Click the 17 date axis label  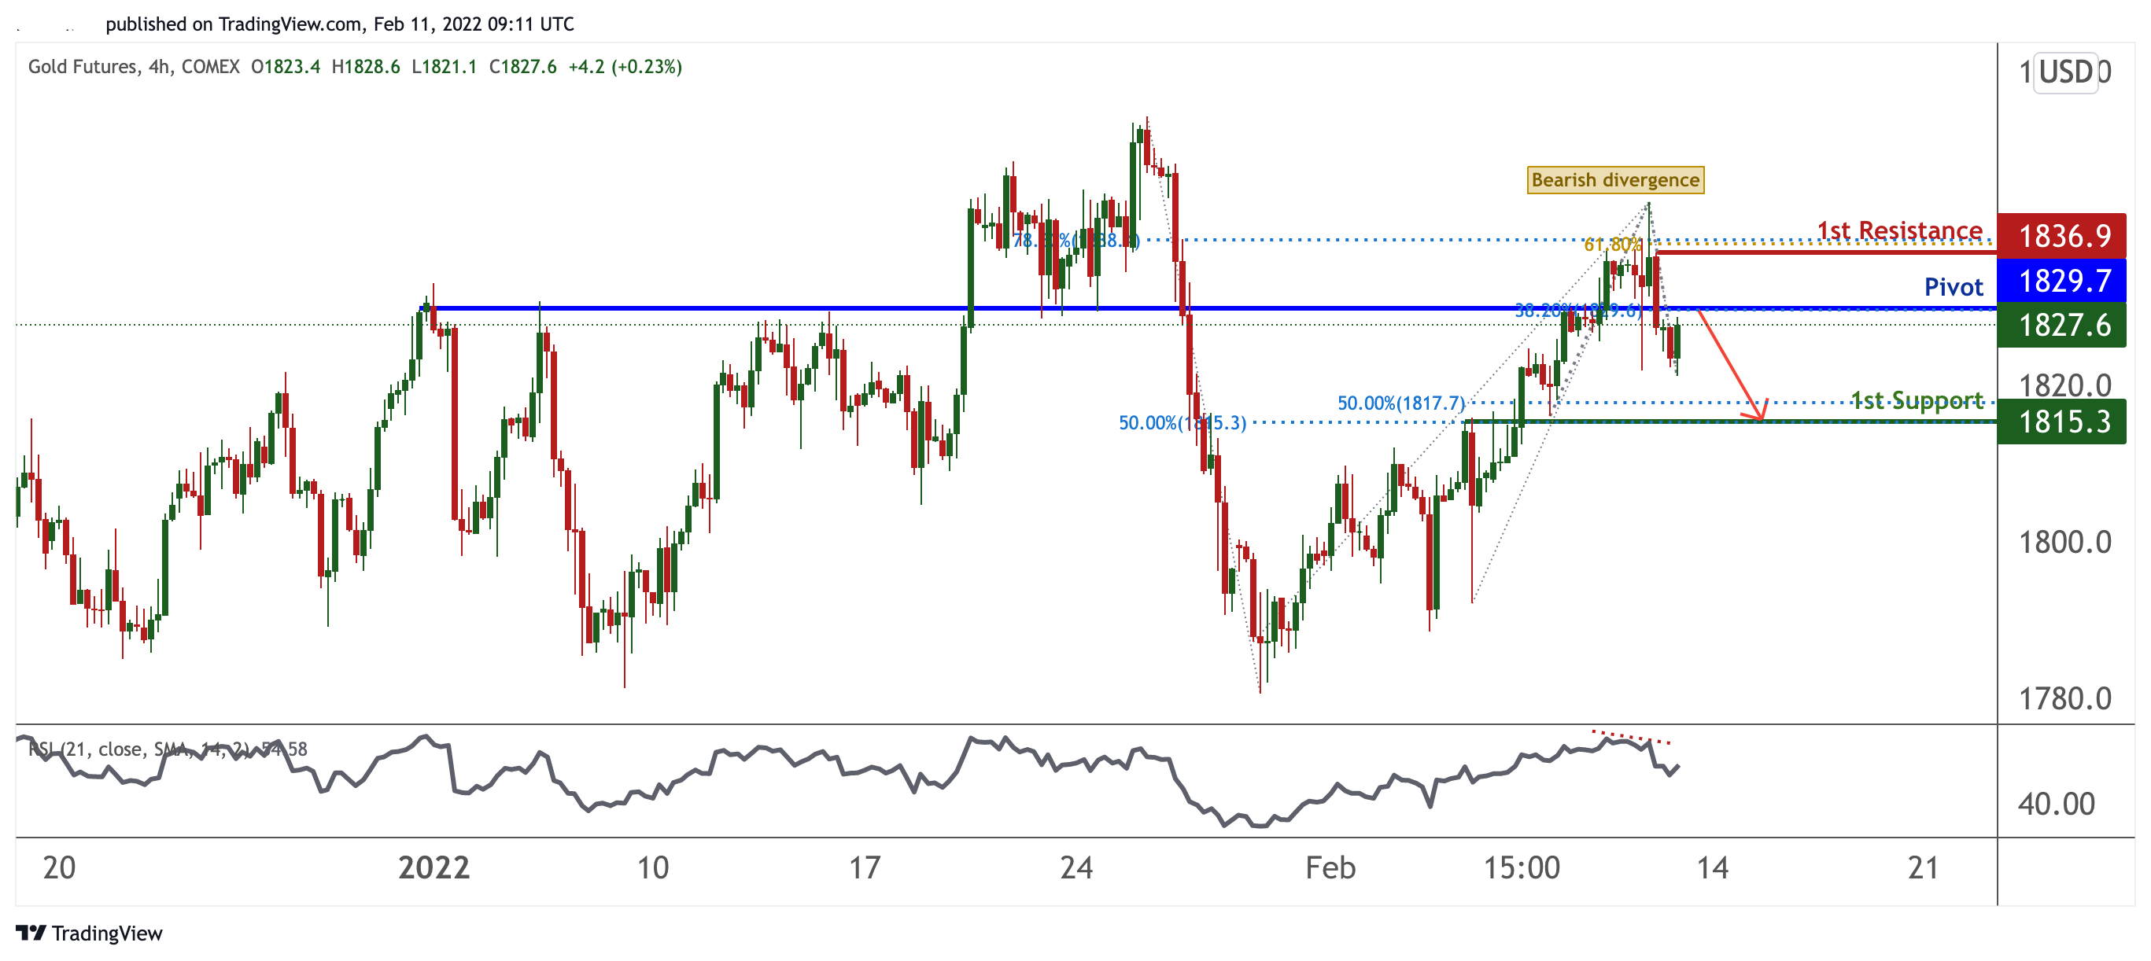(x=864, y=867)
